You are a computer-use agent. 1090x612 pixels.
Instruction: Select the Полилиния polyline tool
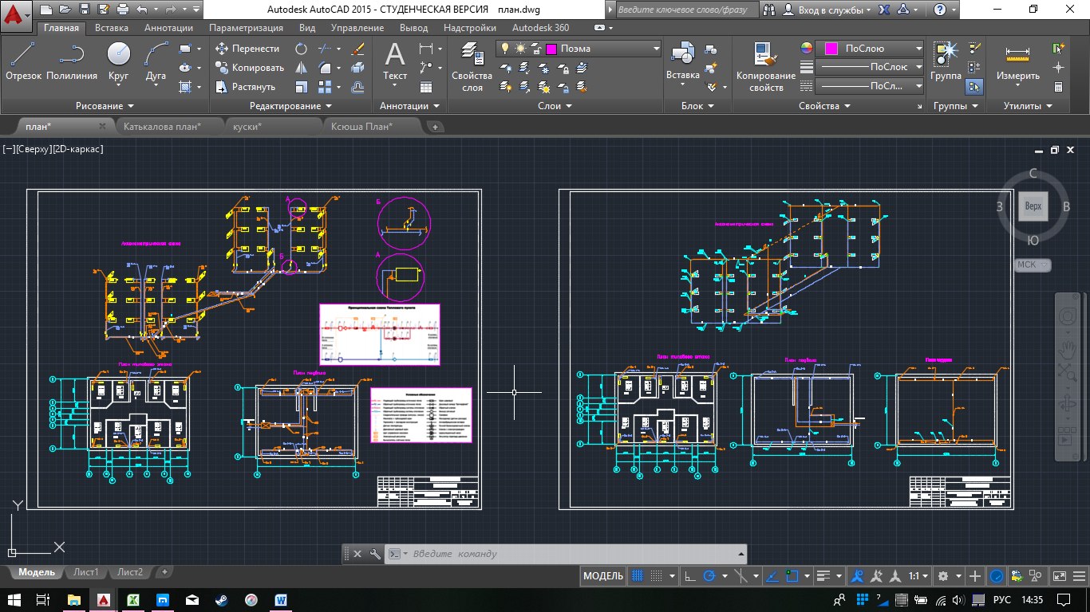tap(72, 61)
